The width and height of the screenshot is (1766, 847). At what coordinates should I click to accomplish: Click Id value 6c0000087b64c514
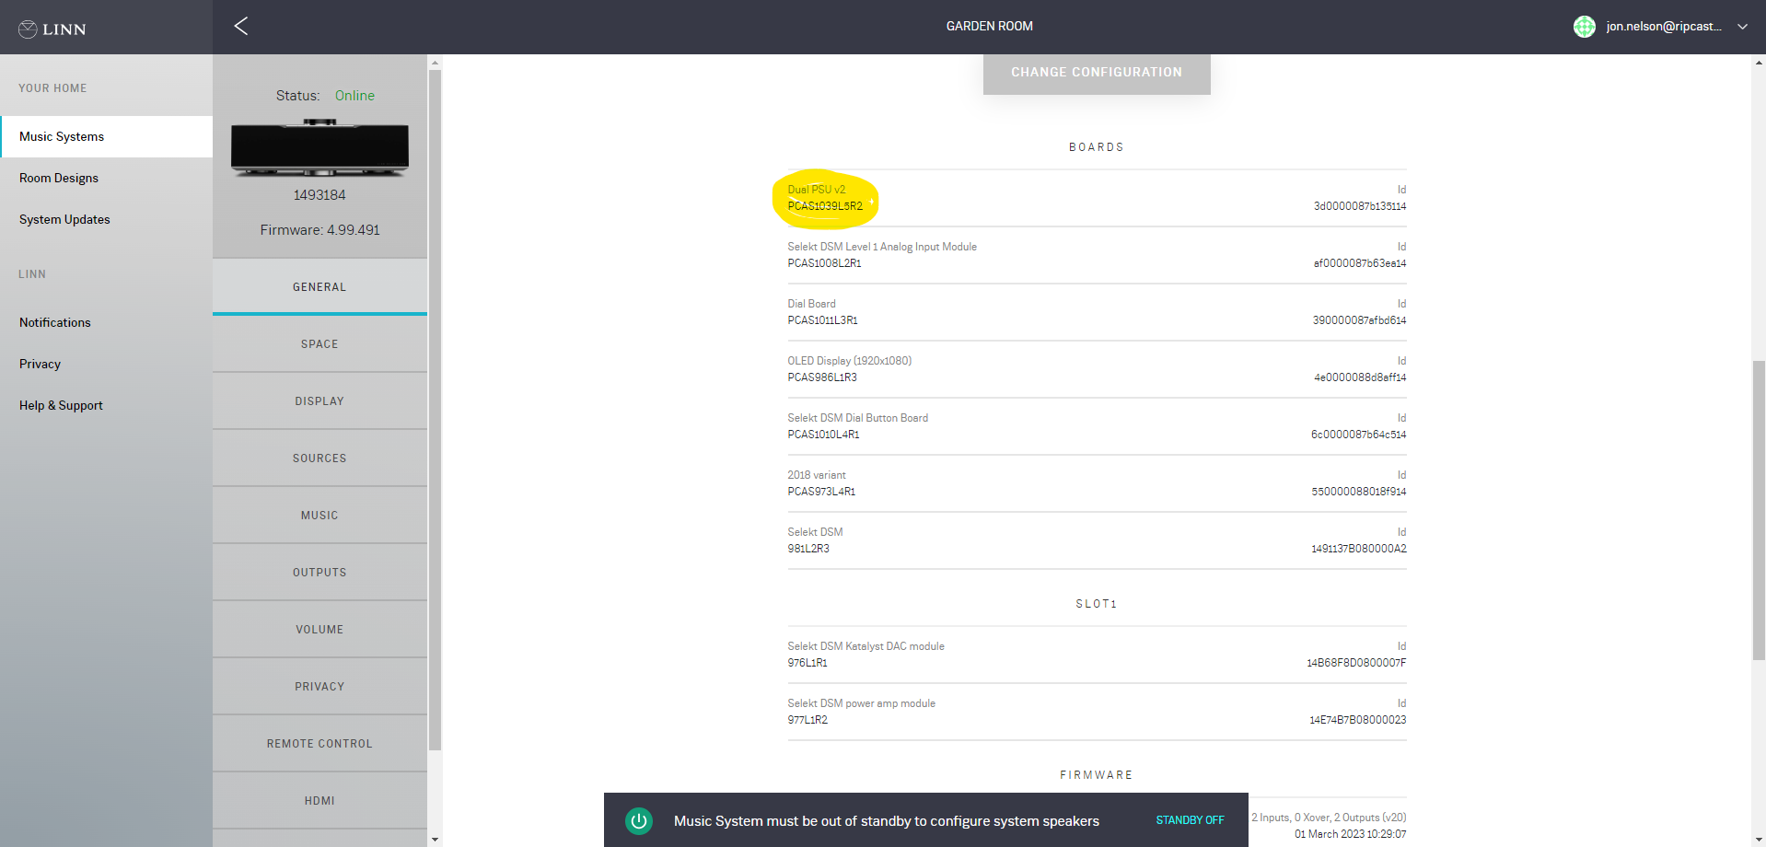tap(1358, 435)
